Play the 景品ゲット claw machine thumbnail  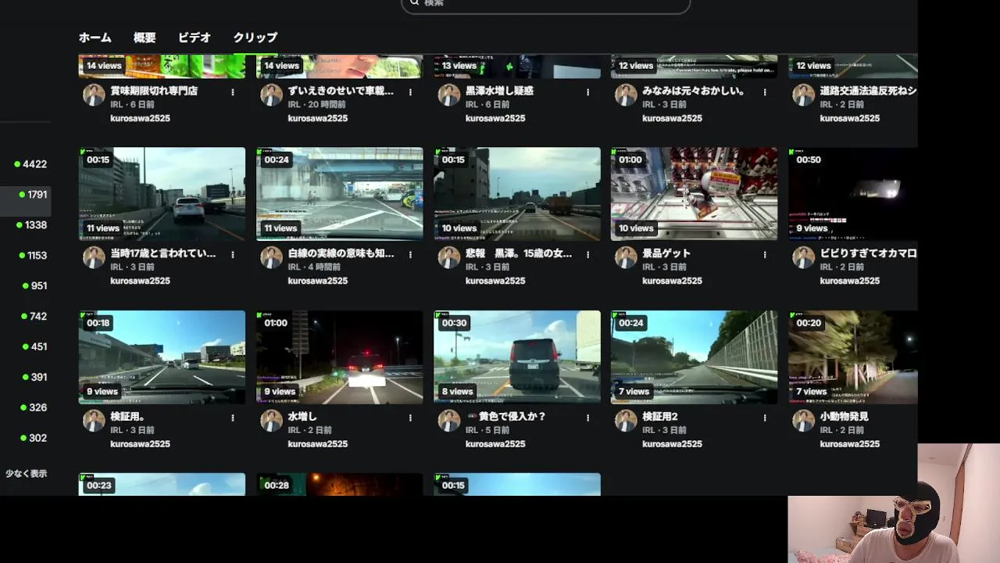coord(695,194)
